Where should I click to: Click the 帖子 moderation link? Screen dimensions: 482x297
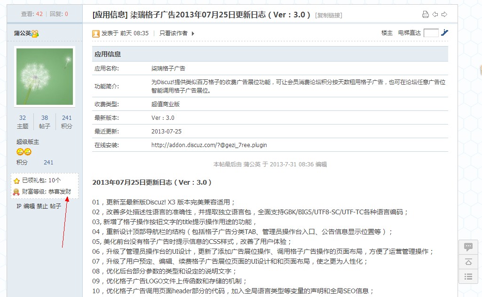(x=55, y=206)
